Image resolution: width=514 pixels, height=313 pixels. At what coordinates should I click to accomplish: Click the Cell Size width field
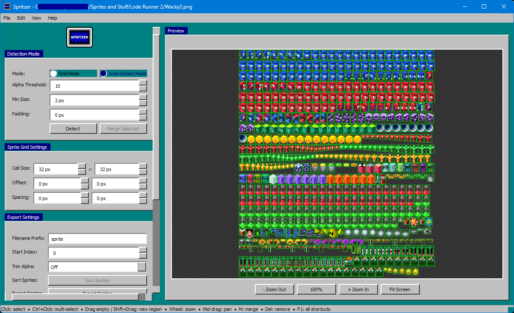click(x=56, y=169)
